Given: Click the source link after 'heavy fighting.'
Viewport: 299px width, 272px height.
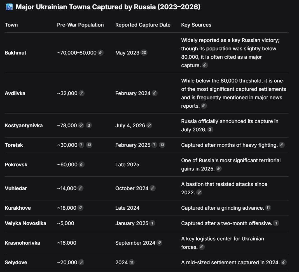Looking at the screenshot, I should [282, 145].
